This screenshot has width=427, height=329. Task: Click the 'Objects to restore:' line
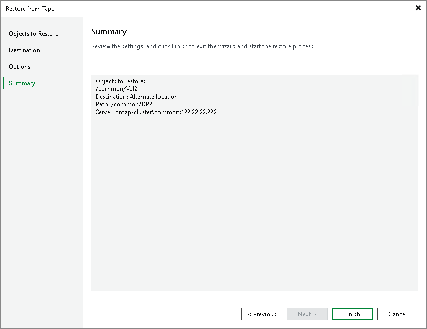(x=120, y=81)
